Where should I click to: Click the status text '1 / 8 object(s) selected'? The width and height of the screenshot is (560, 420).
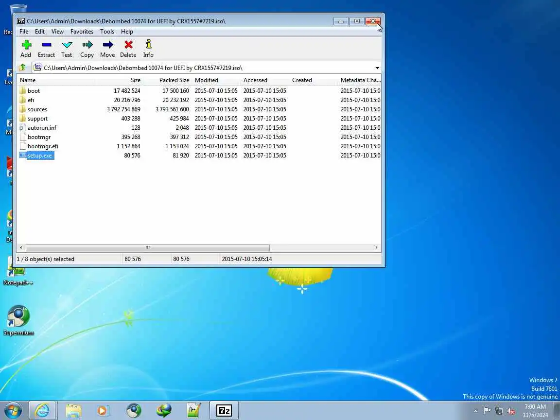45,259
